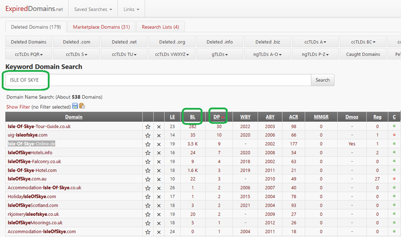Screen dimensions: 401x237
Task: Sort table by Dmoz column
Action: pos(352,117)
